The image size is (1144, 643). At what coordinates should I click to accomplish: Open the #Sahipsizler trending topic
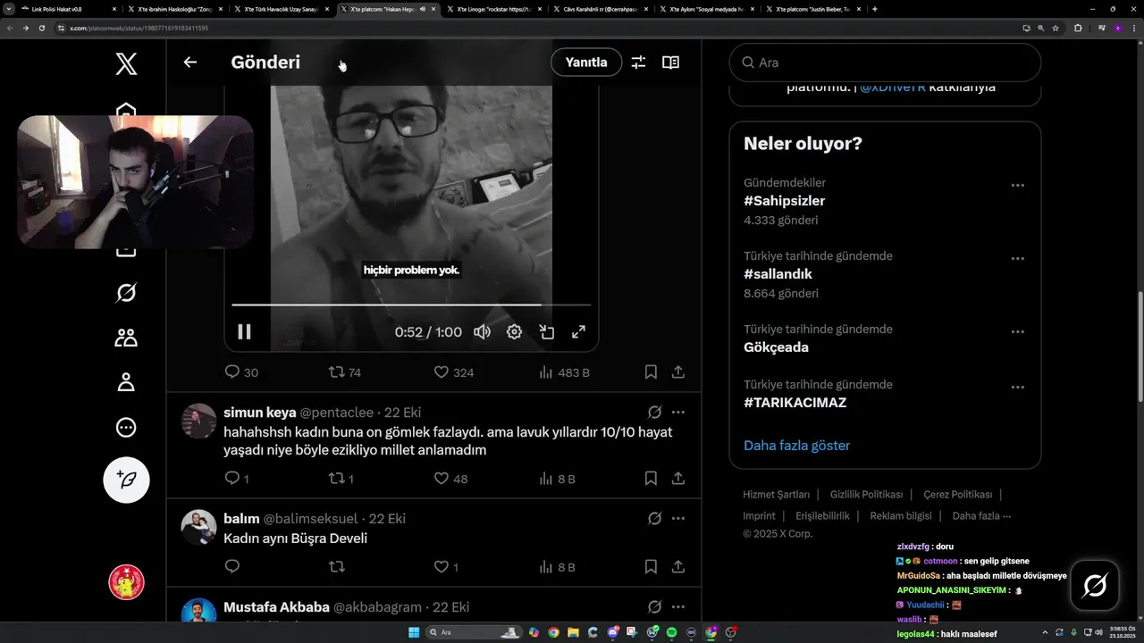click(x=785, y=201)
